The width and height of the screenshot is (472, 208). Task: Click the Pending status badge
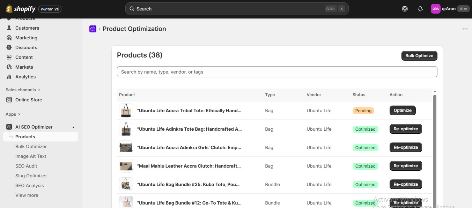363,111
